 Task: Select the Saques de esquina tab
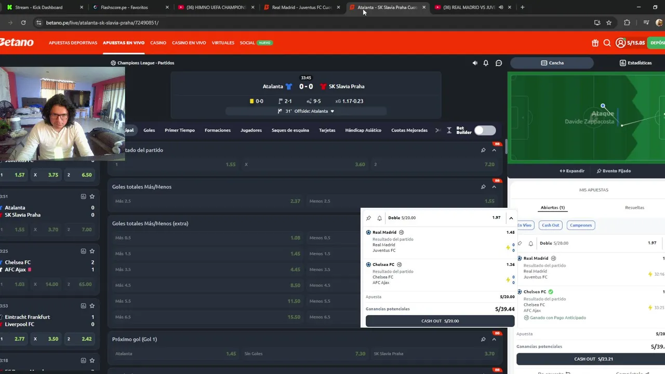(x=290, y=130)
